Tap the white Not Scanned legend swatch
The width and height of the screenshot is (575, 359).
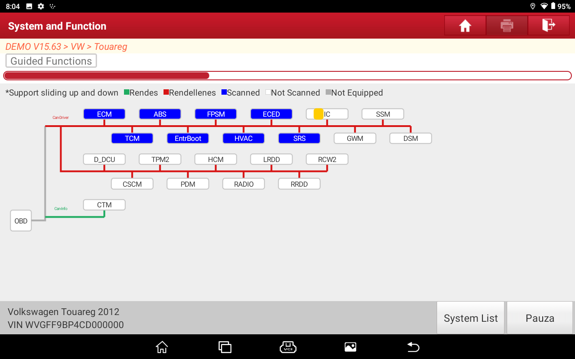click(268, 92)
